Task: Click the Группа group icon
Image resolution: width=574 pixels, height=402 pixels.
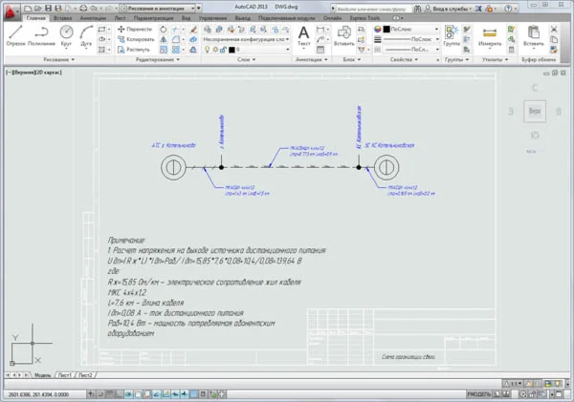Action: 452,35
